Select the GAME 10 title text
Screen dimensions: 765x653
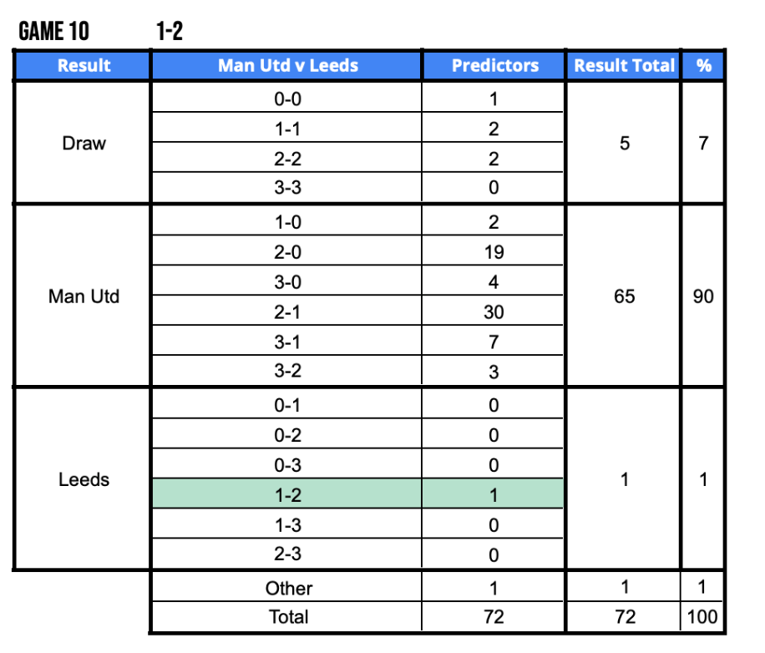pos(54,32)
